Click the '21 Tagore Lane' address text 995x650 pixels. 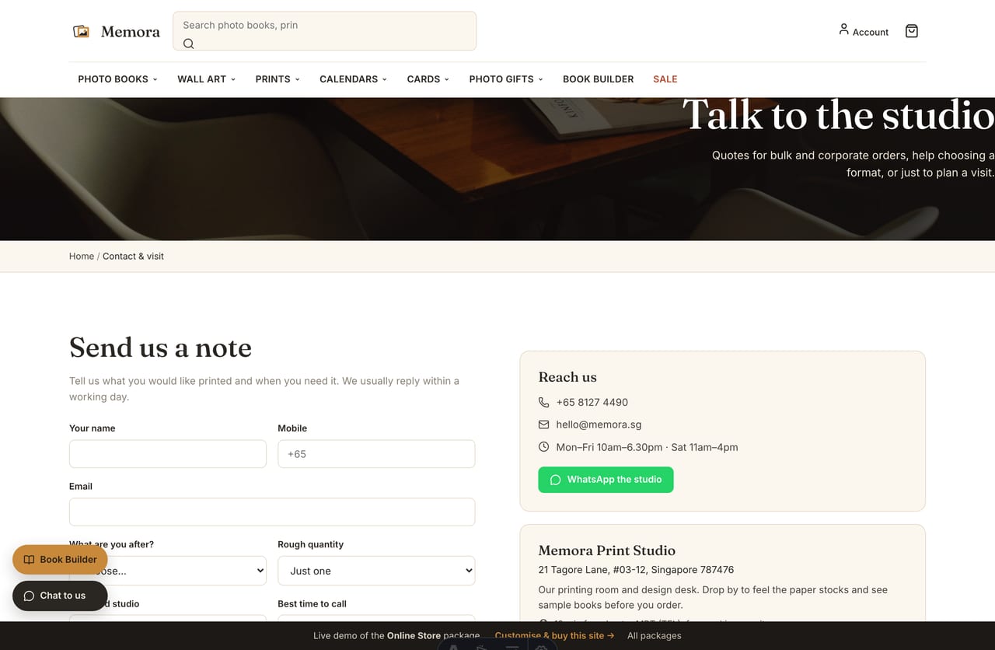[636, 570]
